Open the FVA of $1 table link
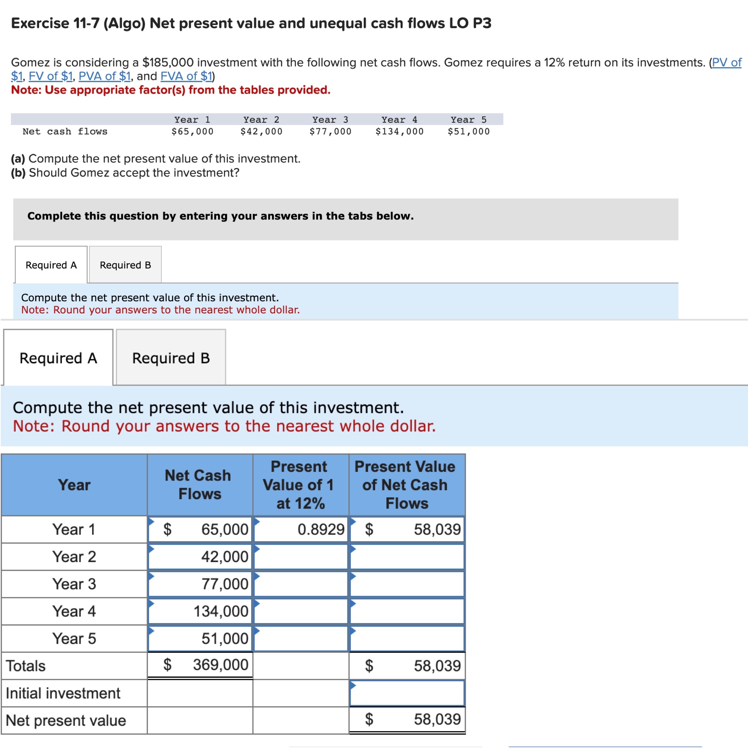 point(185,76)
